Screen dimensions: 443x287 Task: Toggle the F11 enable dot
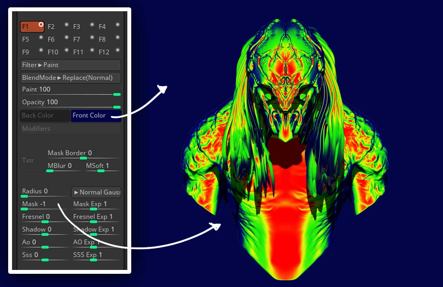pos(92,50)
